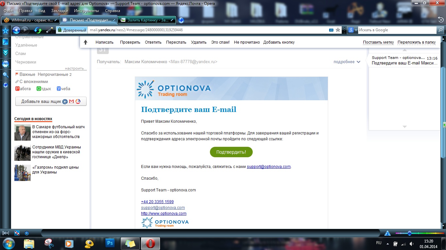
Task: Click the Opera taskbar button
Action: [150, 243]
